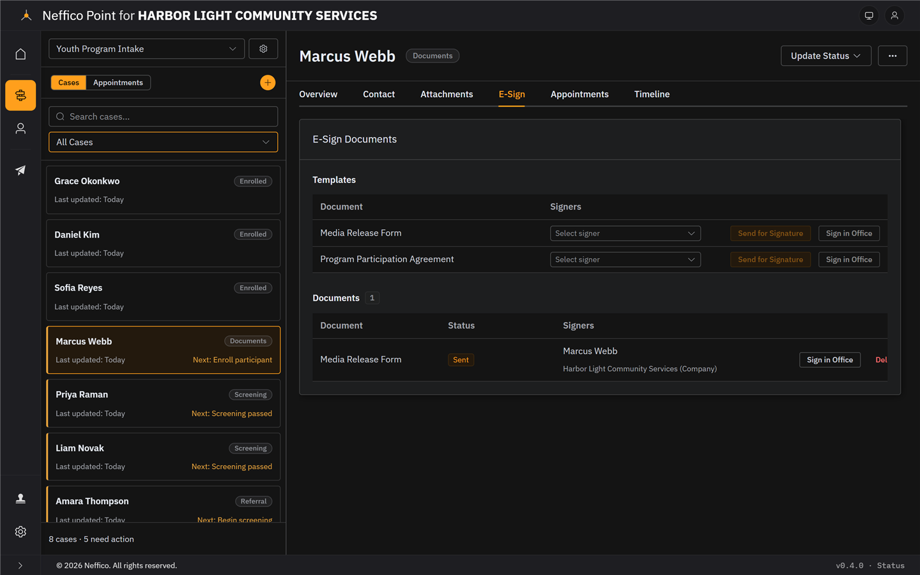Sign the sent Media Release Form in office
This screenshot has height=575, width=920.
830,360
